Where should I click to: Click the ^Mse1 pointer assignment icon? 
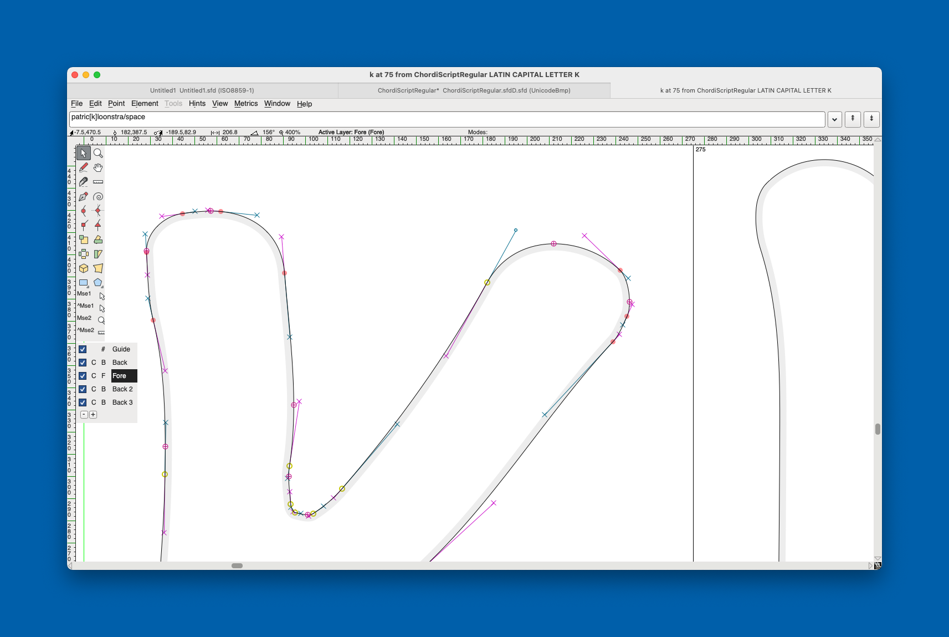click(x=101, y=308)
